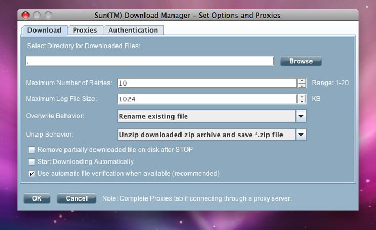Uncheck automatic file verification option
The image size is (376, 230).
pos(32,174)
